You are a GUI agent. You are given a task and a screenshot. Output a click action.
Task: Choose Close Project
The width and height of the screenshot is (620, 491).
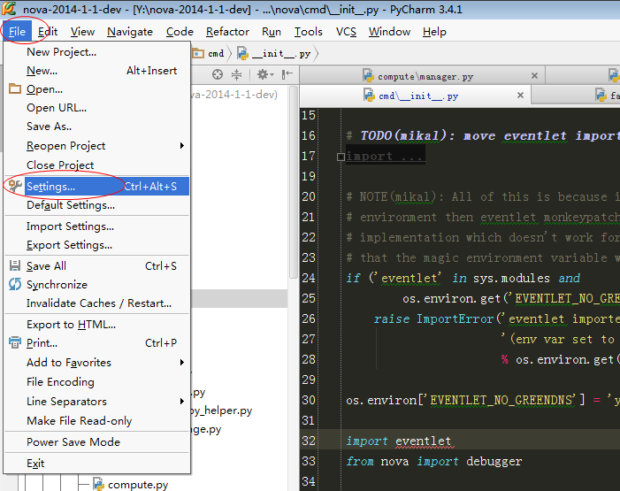[97, 165]
